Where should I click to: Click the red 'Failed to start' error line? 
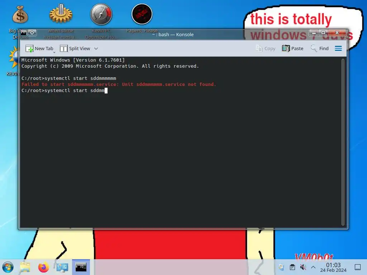point(119,85)
